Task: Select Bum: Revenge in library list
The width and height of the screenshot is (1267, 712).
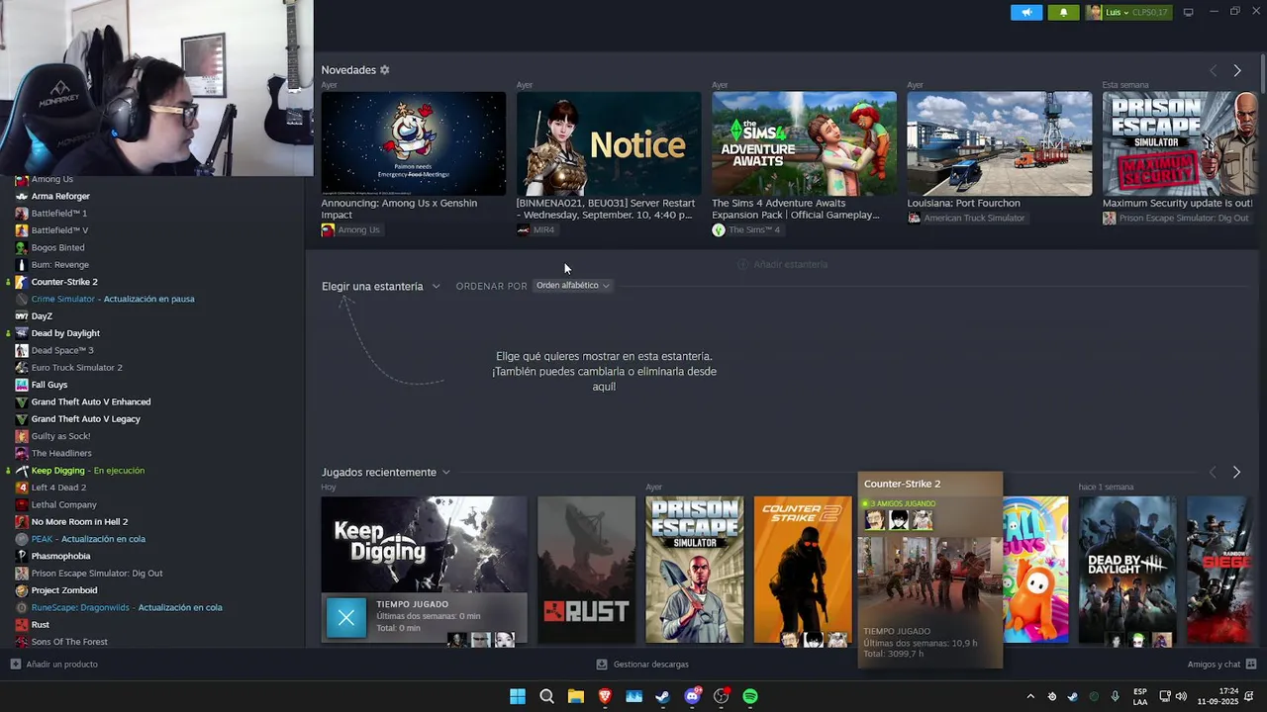Action: pos(60,264)
